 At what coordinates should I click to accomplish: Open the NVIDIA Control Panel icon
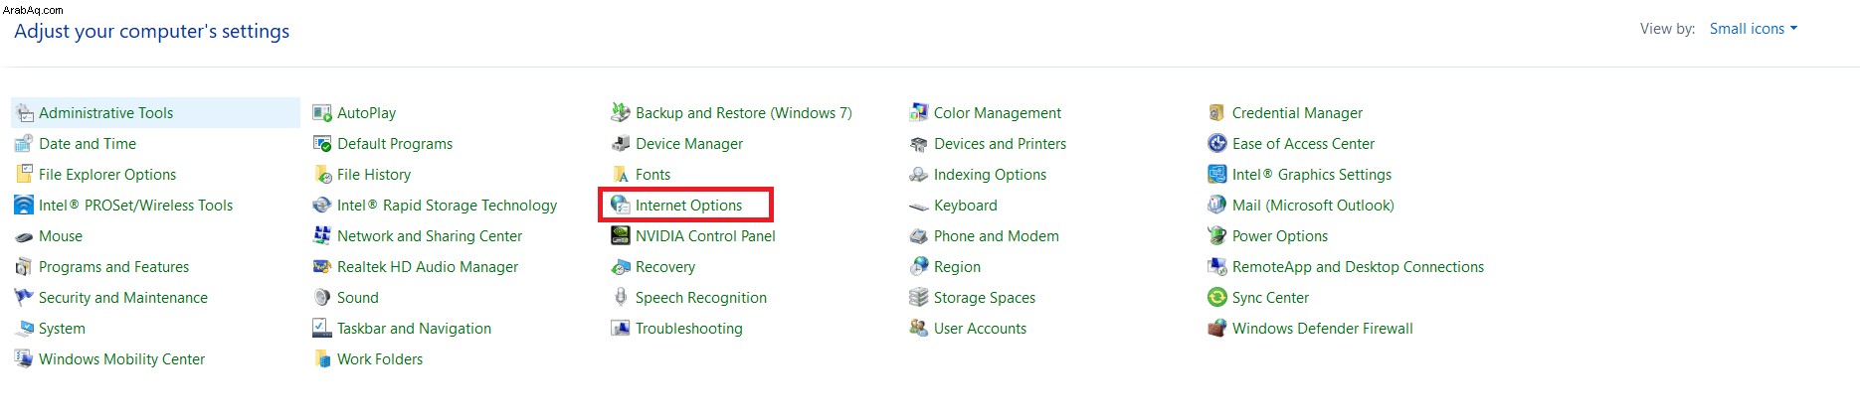click(x=620, y=236)
